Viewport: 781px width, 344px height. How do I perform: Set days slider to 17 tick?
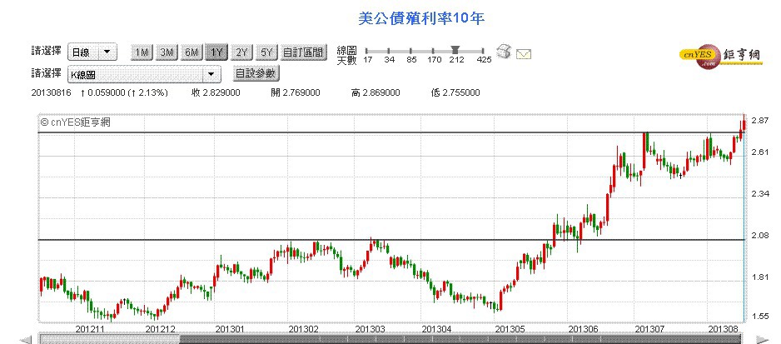click(366, 51)
